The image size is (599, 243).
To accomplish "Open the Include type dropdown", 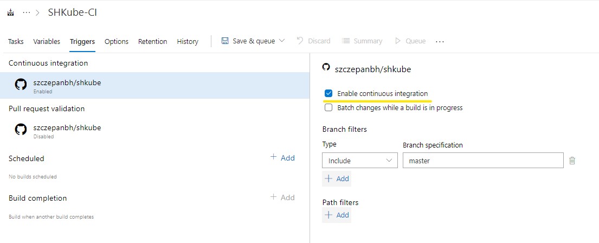I will point(360,161).
